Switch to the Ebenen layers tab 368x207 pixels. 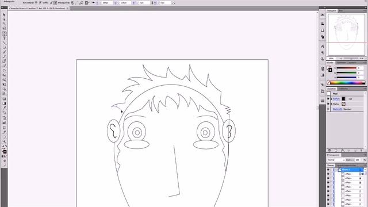click(x=331, y=166)
